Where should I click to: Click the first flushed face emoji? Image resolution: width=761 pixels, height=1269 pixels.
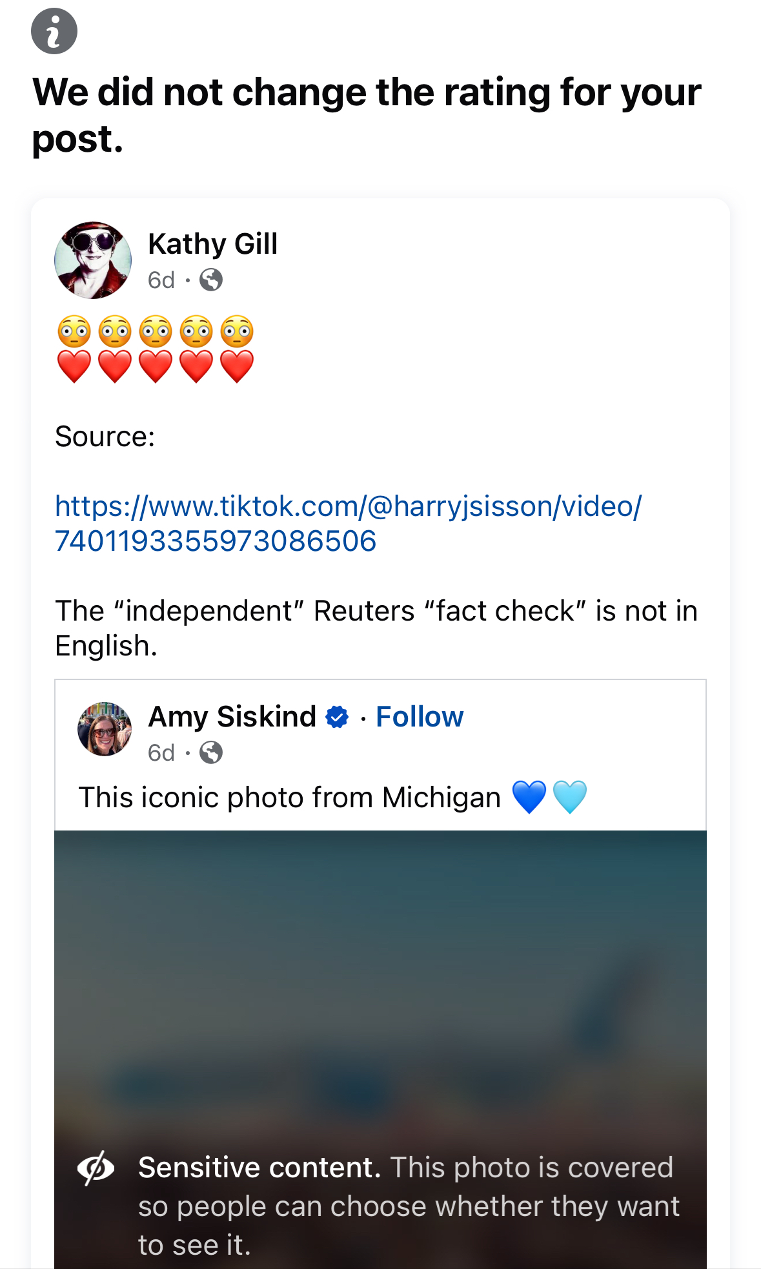point(74,332)
